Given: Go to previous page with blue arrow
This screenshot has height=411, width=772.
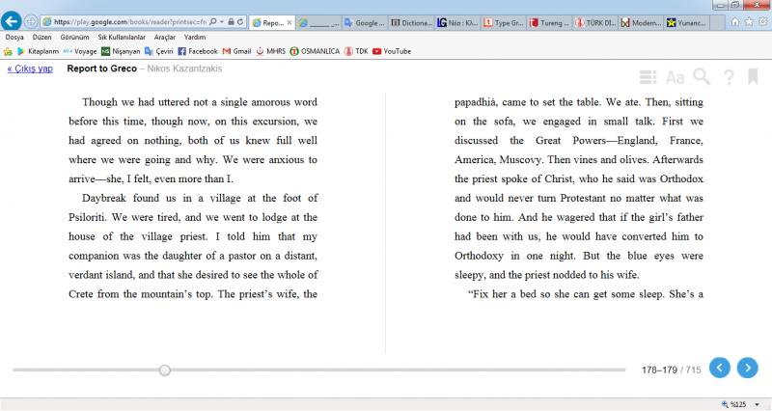Looking at the screenshot, I should (720, 368).
